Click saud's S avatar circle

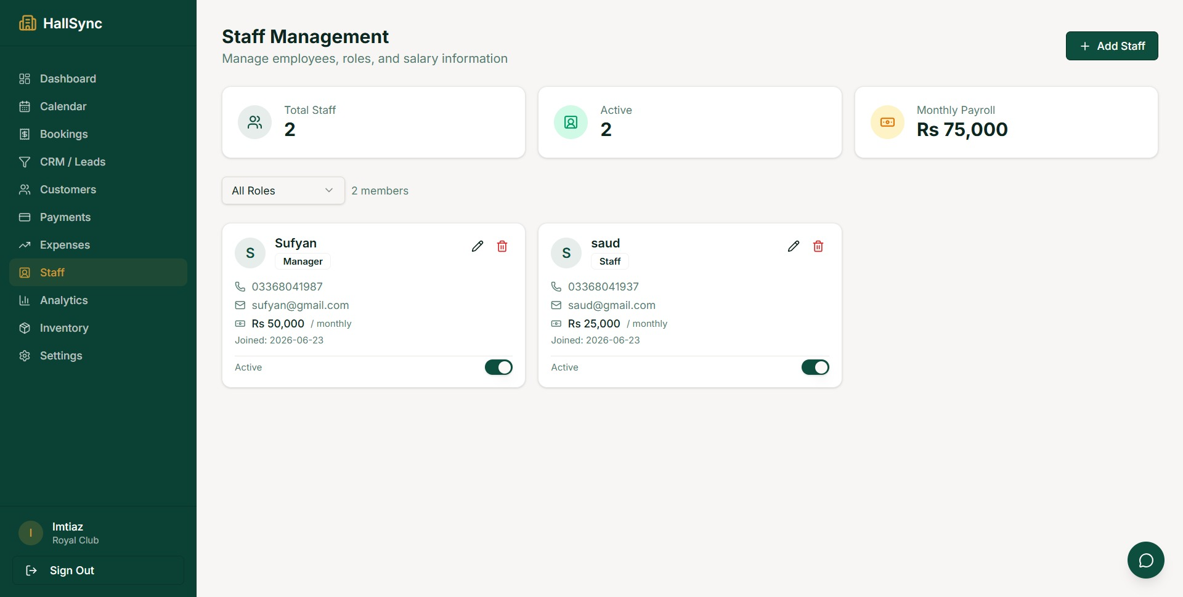566,253
